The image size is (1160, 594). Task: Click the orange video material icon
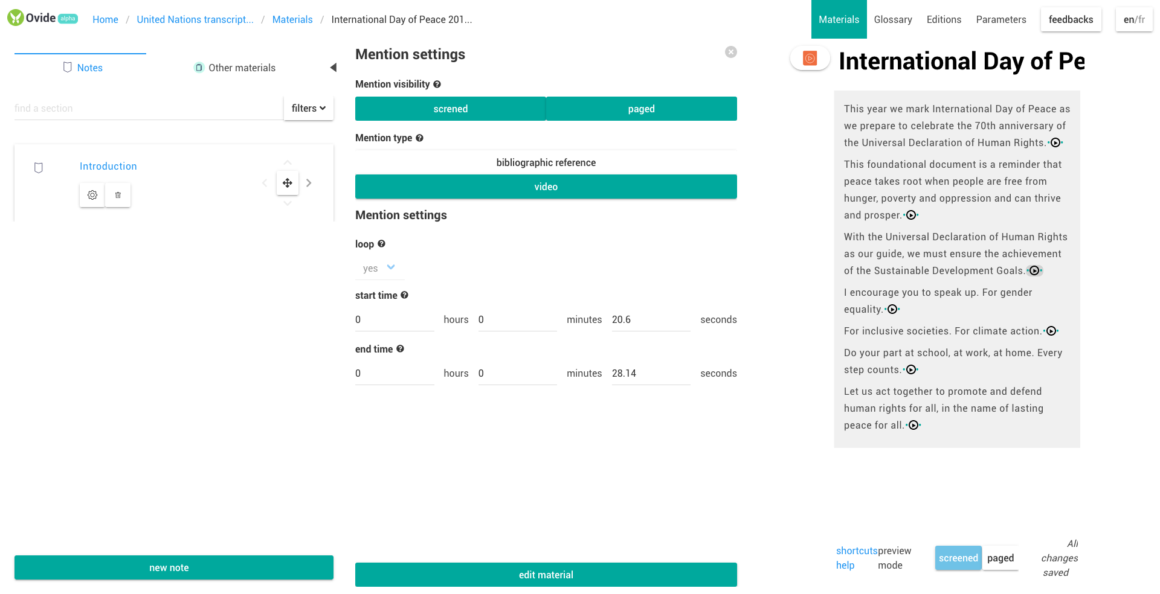[x=810, y=58]
